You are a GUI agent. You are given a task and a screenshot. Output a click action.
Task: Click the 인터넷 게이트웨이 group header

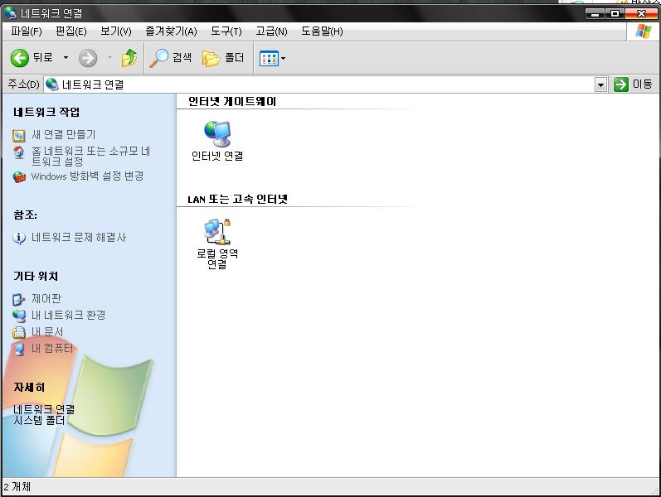[232, 102]
